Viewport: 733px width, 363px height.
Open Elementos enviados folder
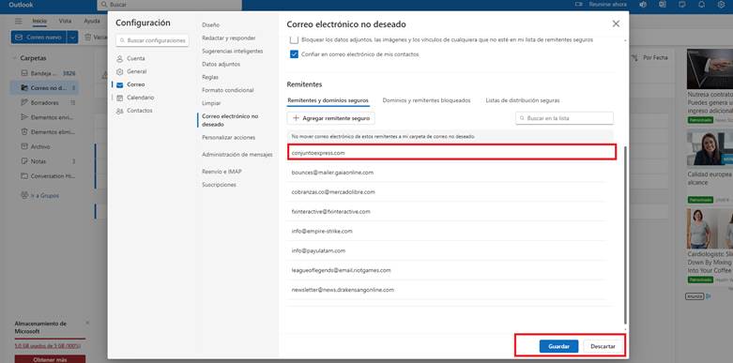pyautogui.click(x=44, y=117)
